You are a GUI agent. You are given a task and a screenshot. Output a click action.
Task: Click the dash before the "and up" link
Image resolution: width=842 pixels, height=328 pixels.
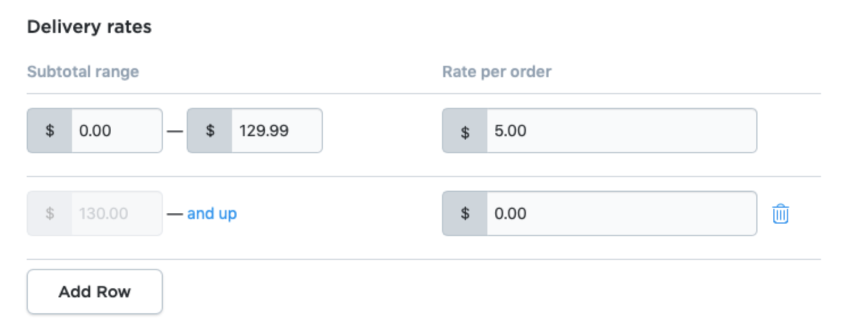tap(175, 214)
